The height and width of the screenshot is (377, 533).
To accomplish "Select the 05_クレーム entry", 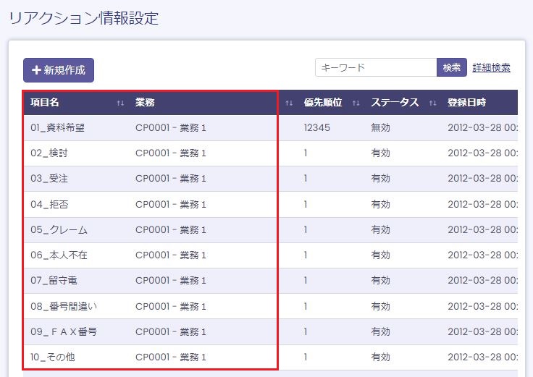I will pos(59,230).
